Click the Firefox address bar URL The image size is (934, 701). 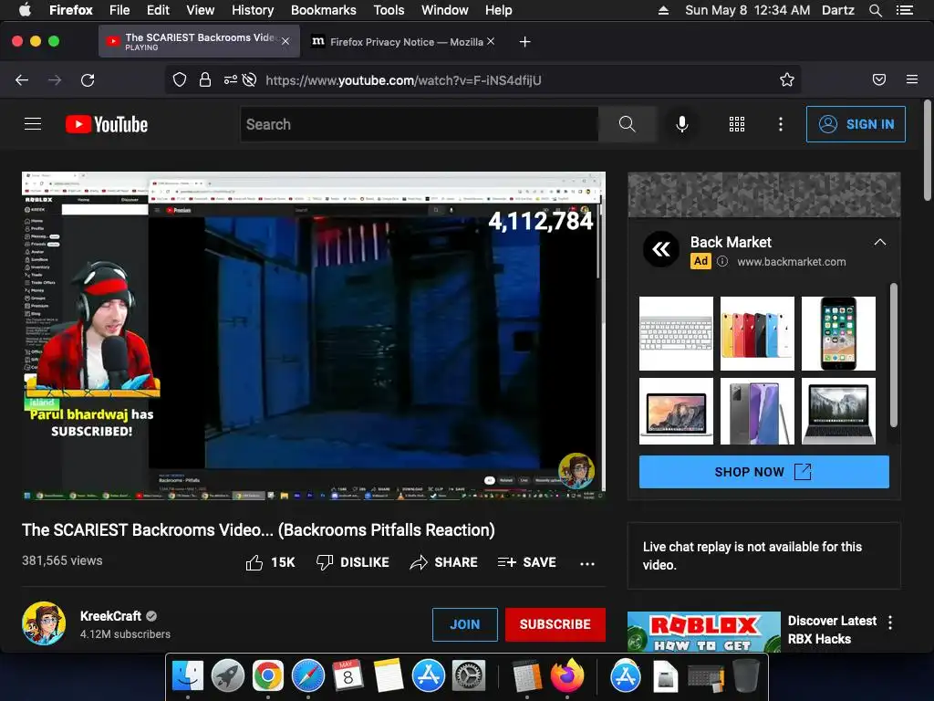pos(403,80)
